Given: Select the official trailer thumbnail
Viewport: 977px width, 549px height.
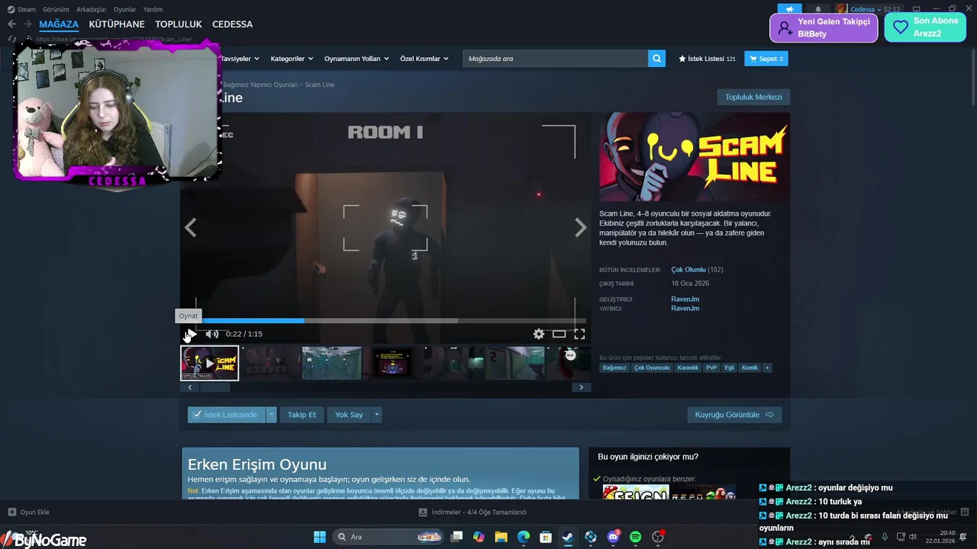Looking at the screenshot, I should (210, 363).
